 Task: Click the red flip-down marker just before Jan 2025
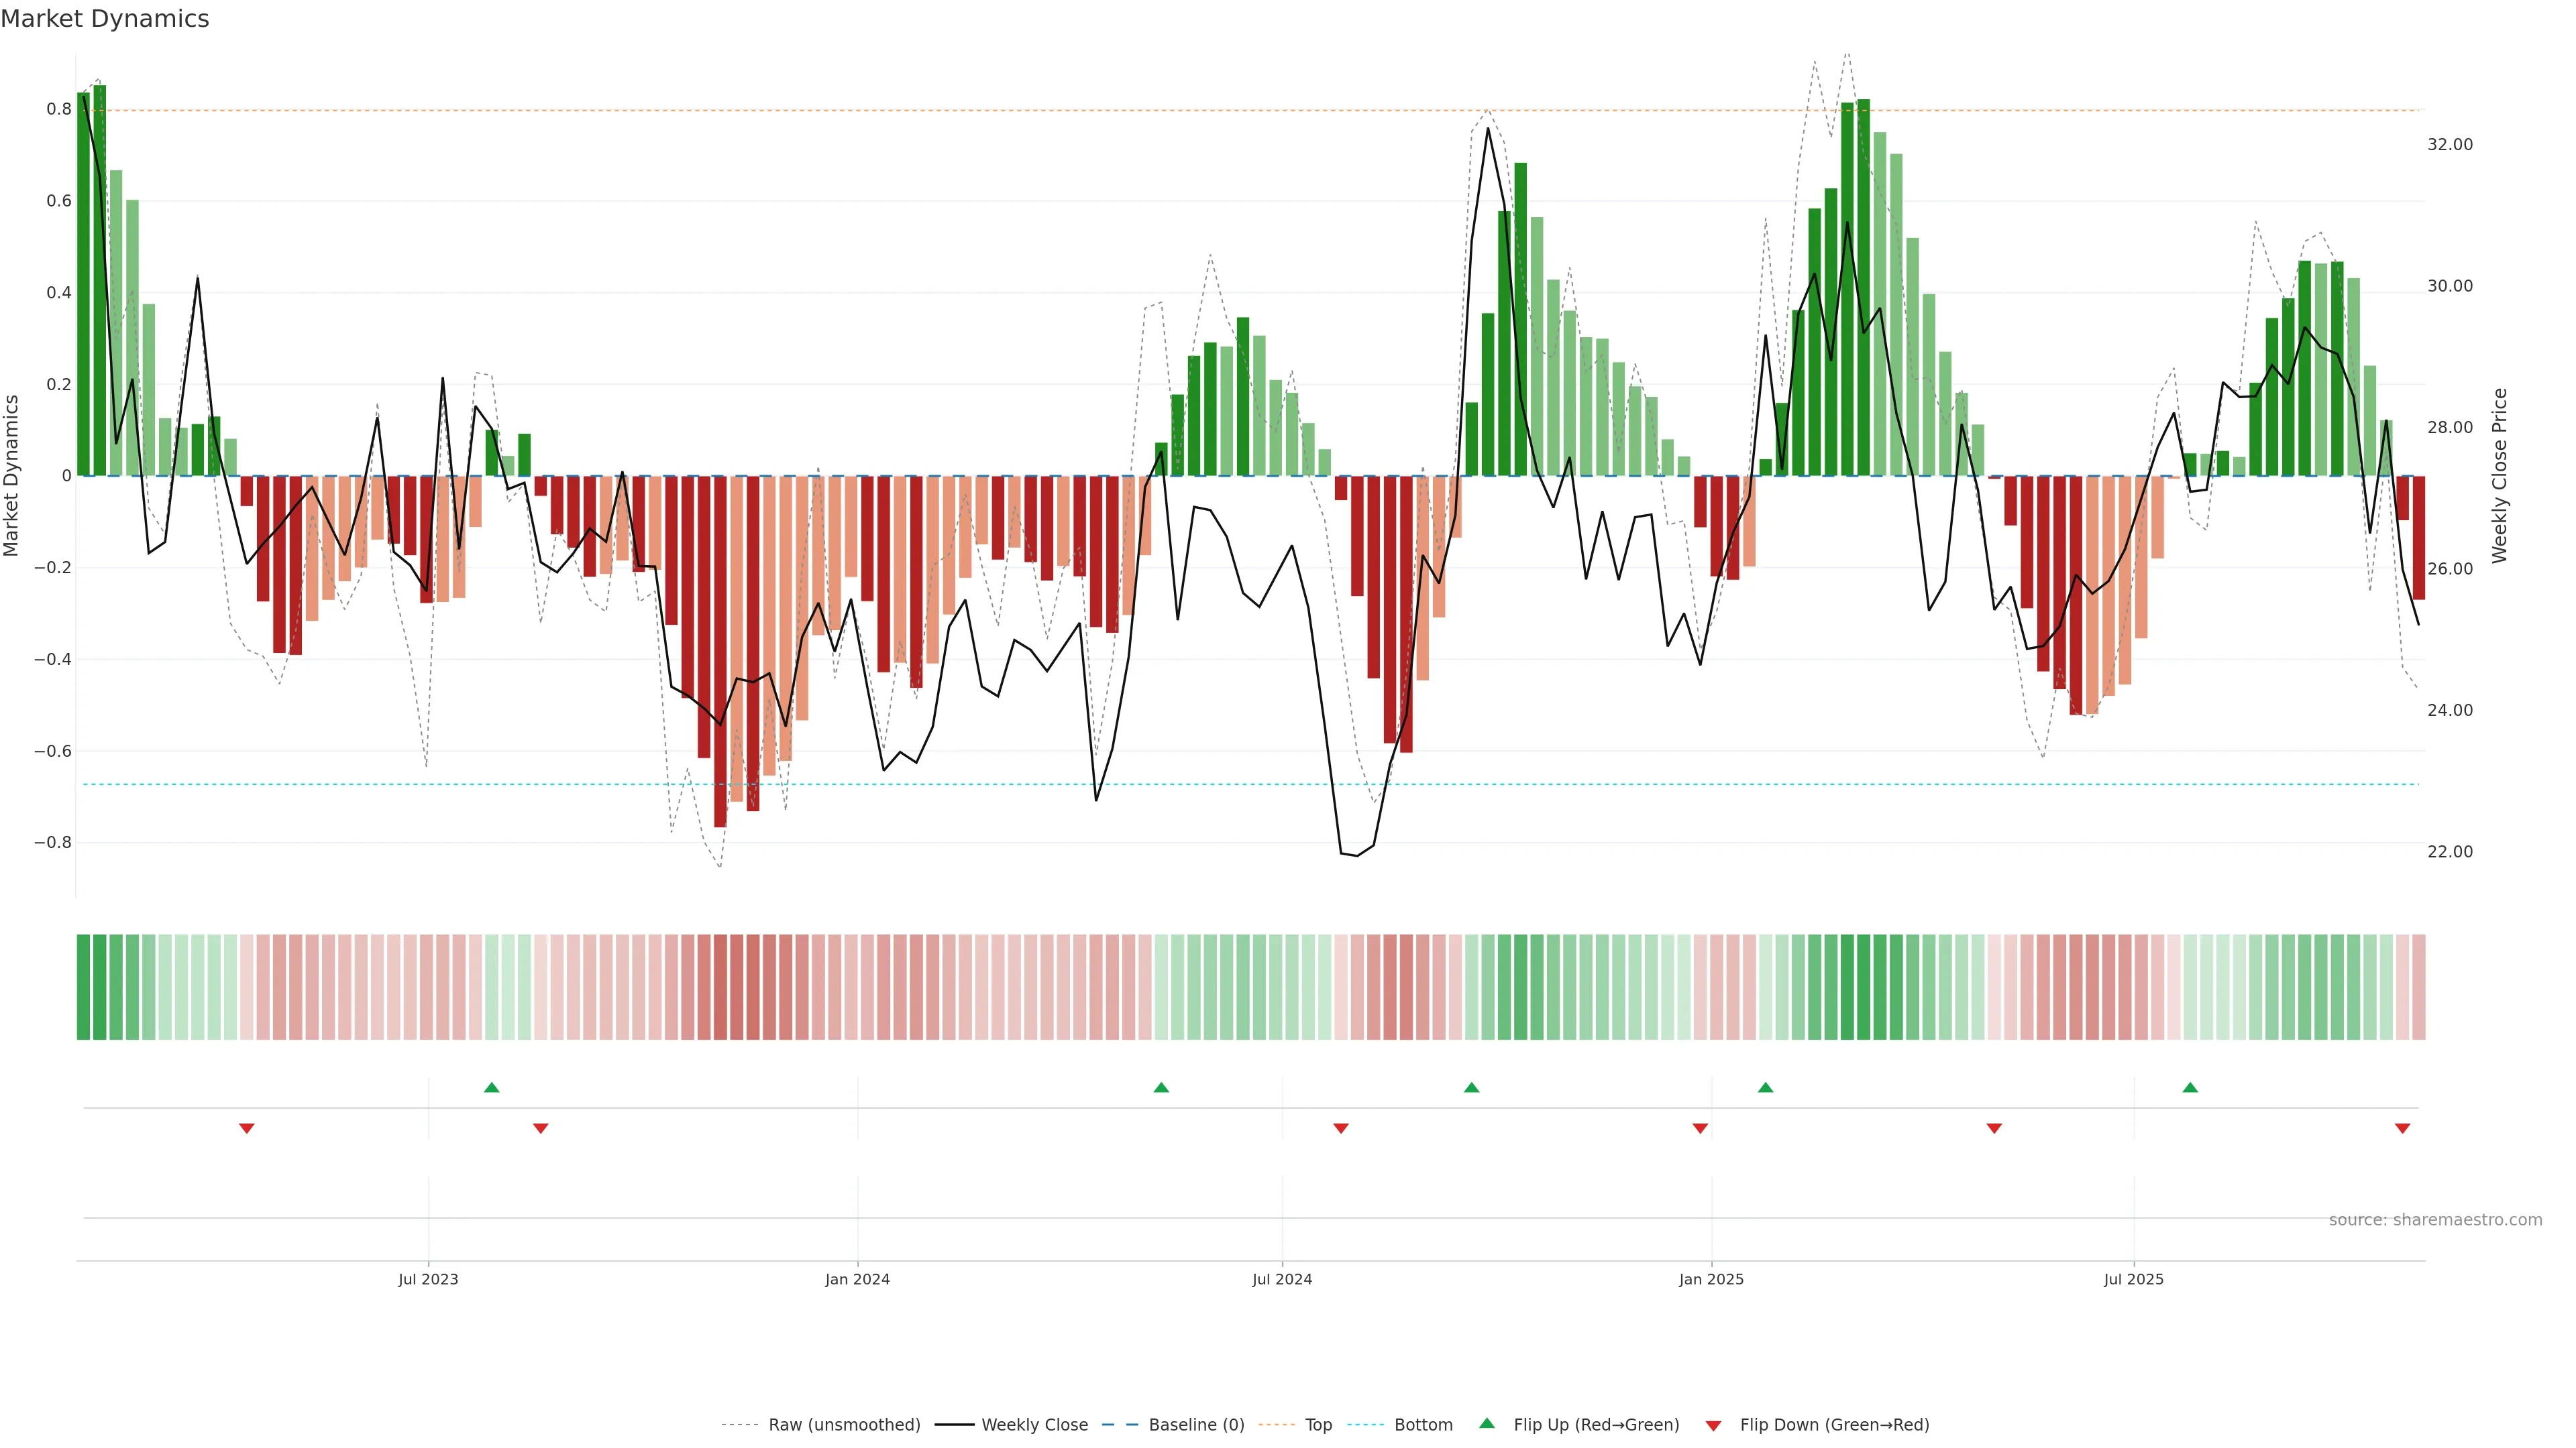(1700, 1128)
